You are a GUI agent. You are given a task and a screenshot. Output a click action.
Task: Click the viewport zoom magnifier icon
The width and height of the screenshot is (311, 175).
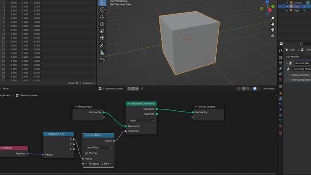pos(273,18)
